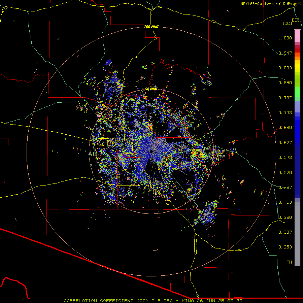Click the bright green color bar segment
Image resolution: width=303 pixels, height=303 pixels.
pyautogui.click(x=297, y=92)
